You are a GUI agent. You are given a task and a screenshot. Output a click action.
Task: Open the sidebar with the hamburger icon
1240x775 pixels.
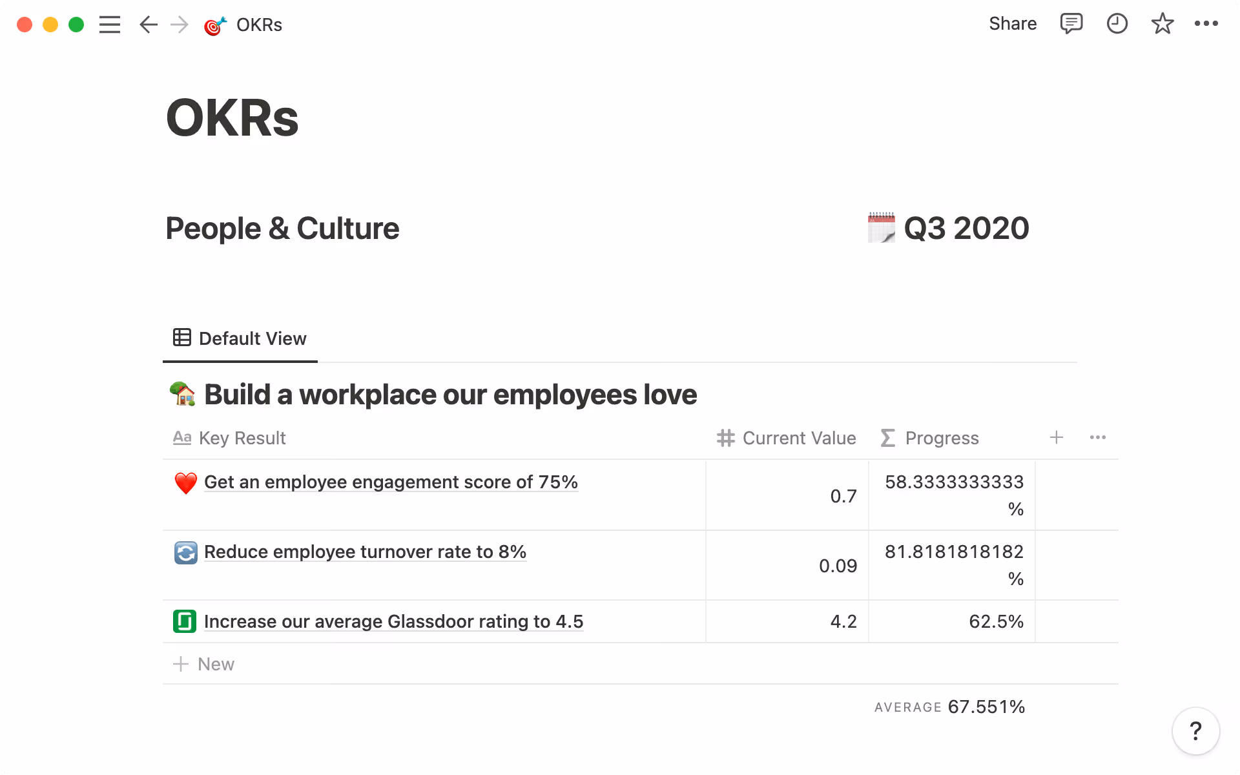pos(110,25)
